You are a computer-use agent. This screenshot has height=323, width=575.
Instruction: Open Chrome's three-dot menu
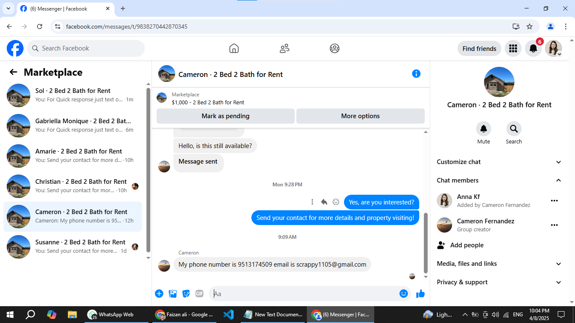pos(566,26)
